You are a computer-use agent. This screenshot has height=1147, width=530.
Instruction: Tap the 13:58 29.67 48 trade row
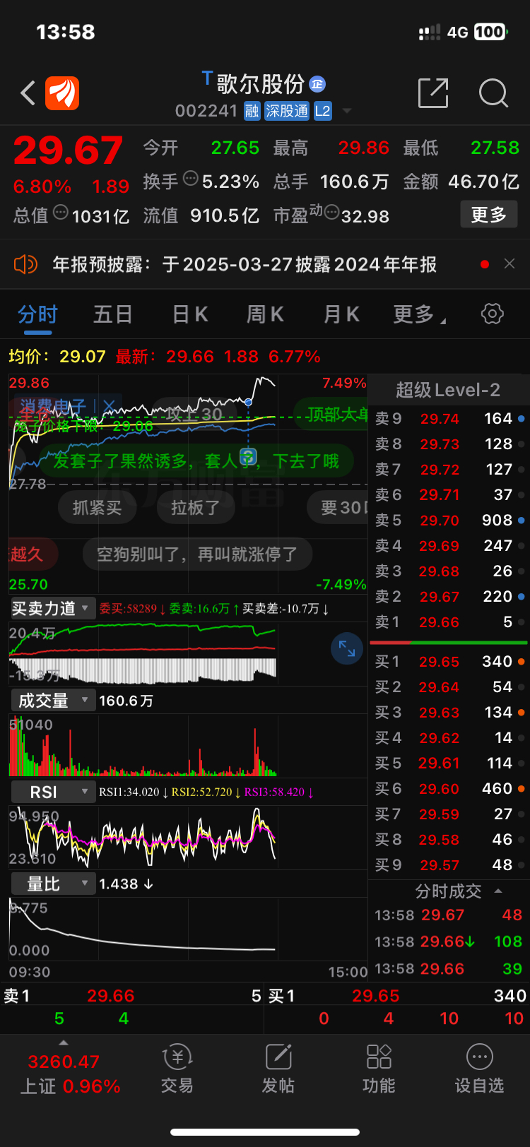(448, 915)
